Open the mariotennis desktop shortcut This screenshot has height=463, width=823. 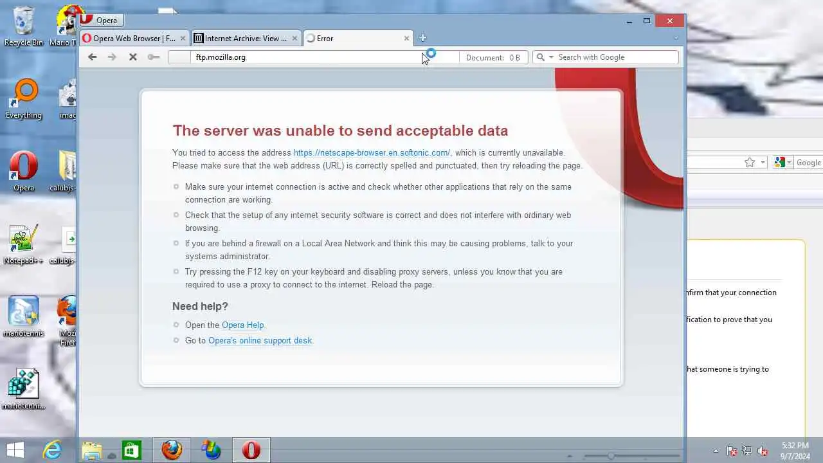[x=24, y=317]
